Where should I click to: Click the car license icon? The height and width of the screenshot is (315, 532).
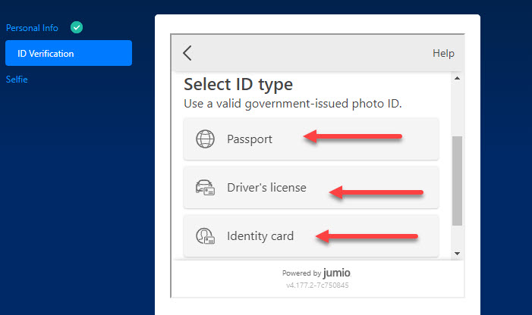click(205, 188)
